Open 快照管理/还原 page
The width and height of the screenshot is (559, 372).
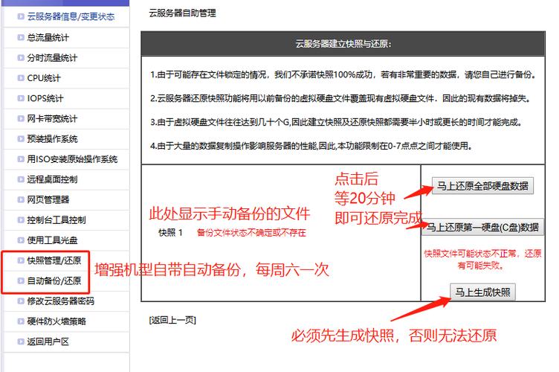(x=54, y=260)
